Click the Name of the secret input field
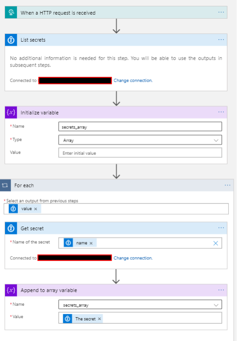This screenshot has width=237, height=341. (x=140, y=243)
